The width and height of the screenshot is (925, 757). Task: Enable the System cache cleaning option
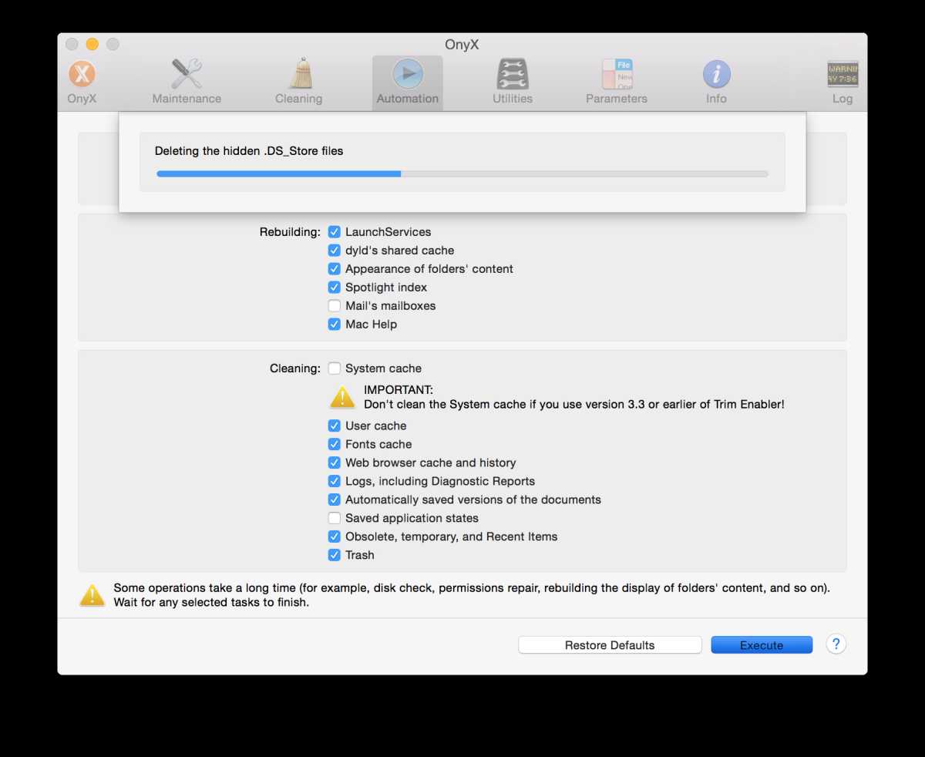pyautogui.click(x=334, y=368)
